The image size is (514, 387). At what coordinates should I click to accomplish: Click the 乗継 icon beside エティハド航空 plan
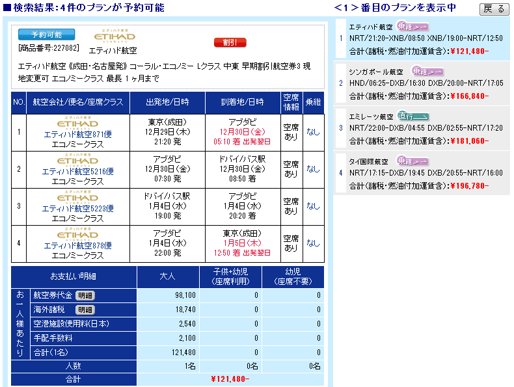413,26
